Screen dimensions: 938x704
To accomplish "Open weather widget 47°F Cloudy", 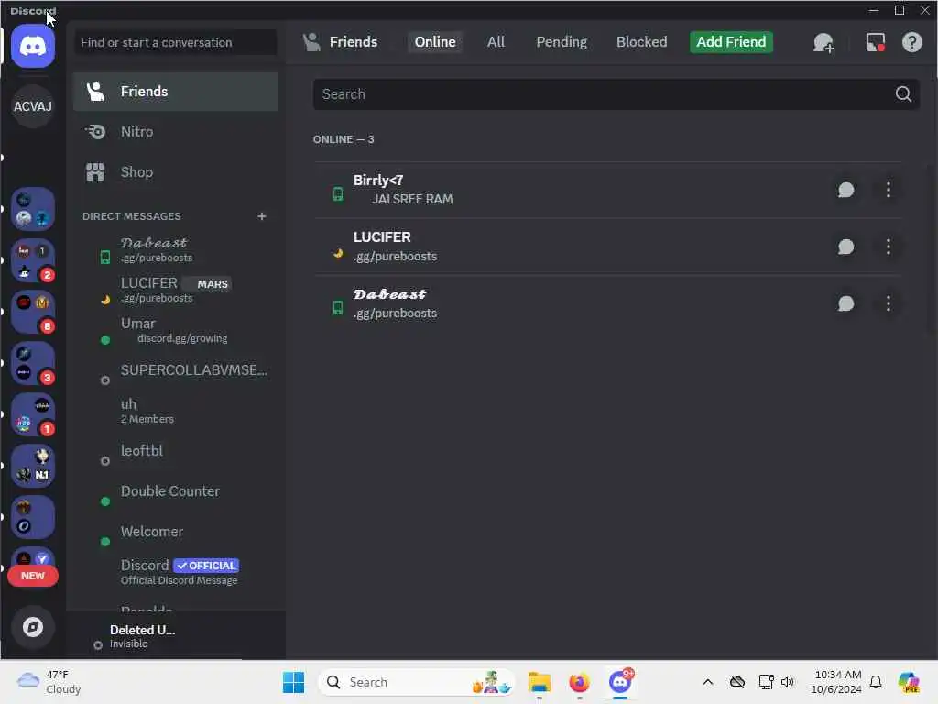I will coord(49,682).
